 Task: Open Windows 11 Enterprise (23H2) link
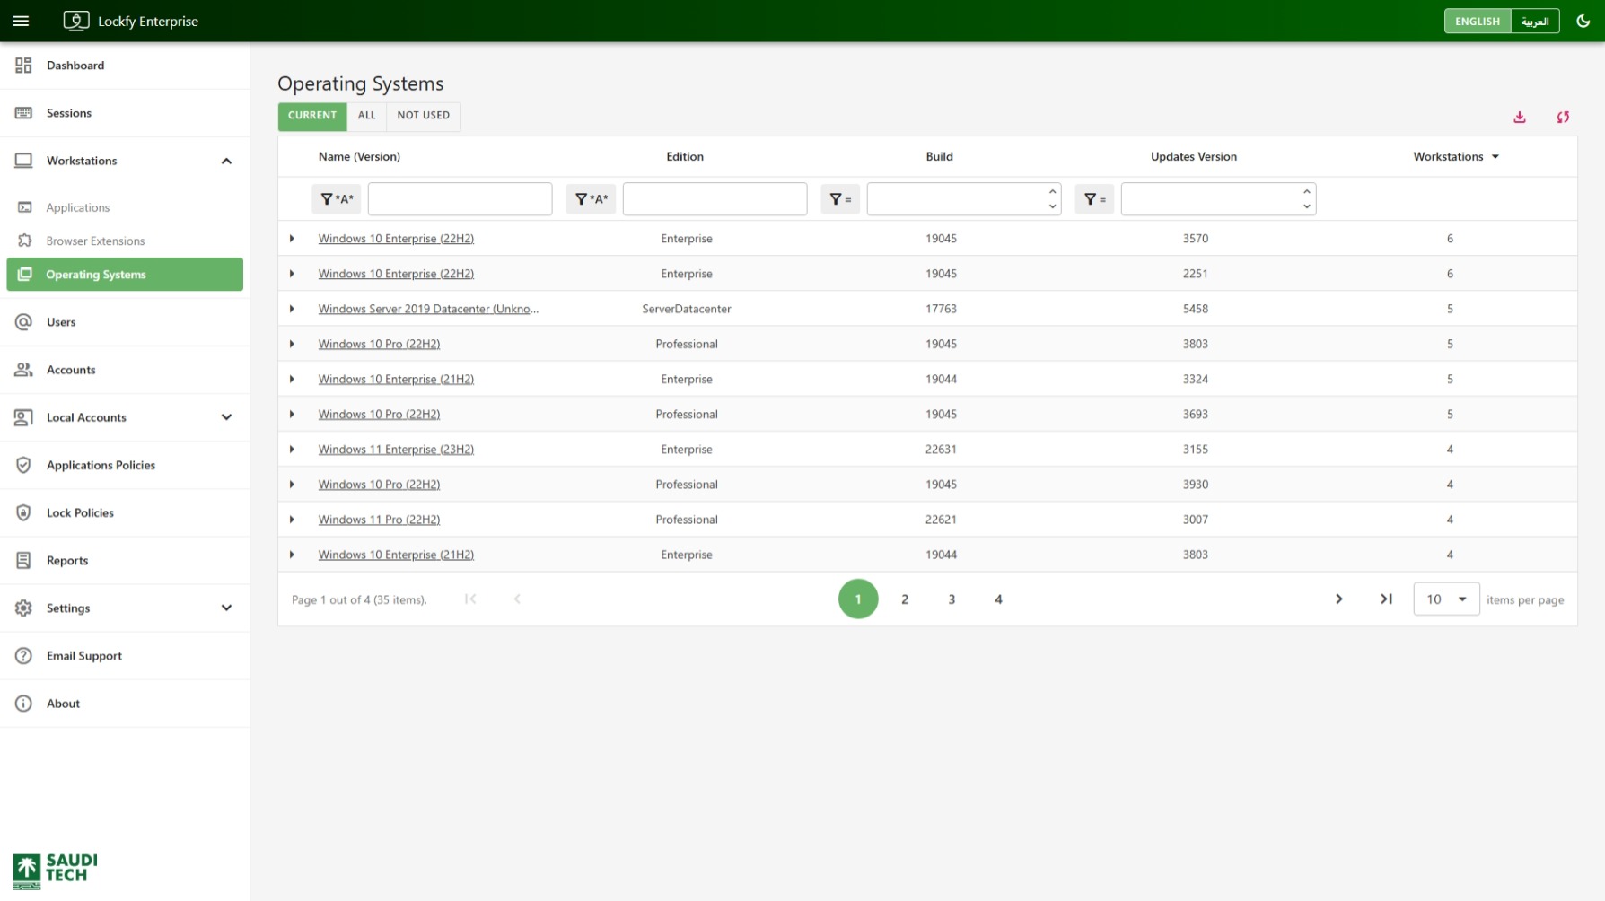pos(396,450)
